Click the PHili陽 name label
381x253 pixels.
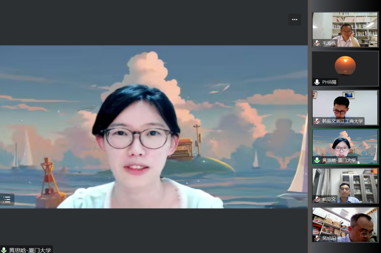point(329,82)
